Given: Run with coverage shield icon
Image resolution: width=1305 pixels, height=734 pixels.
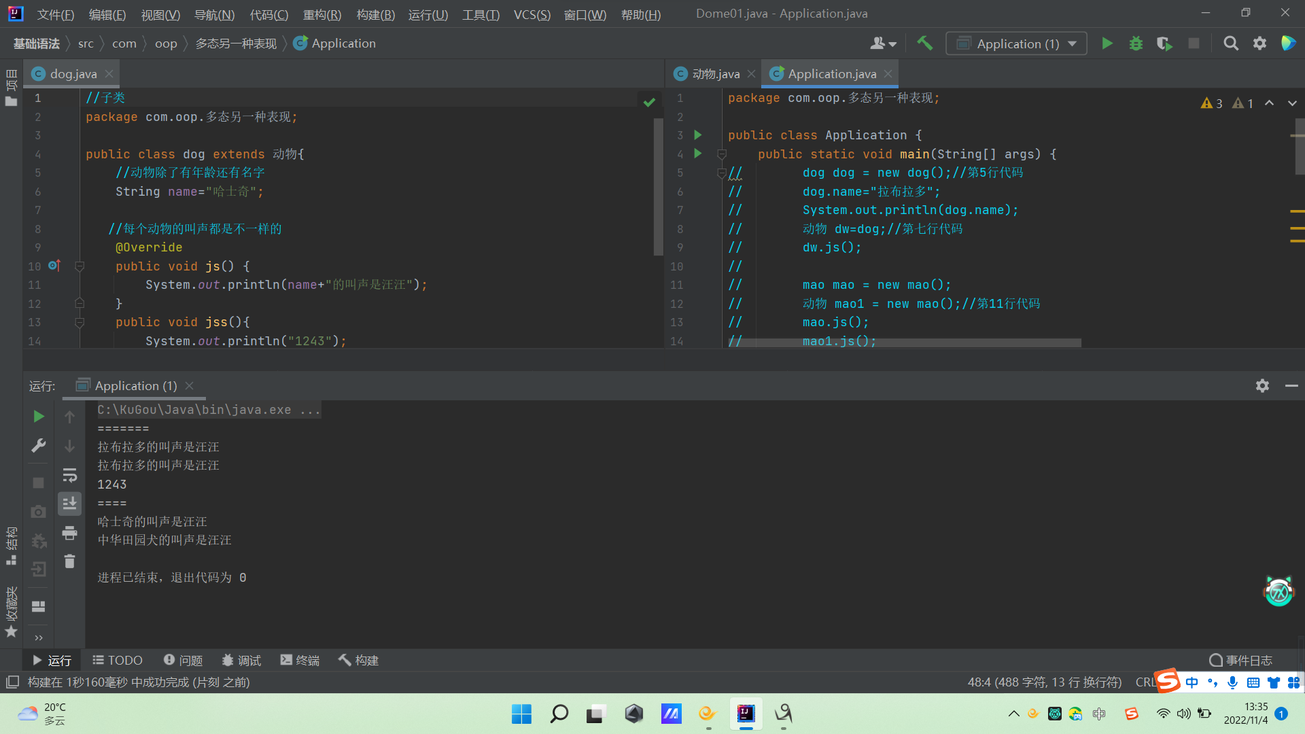Looking at the screenshot, I should point(1164,43).
